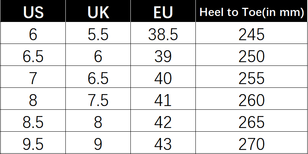308x154 pixels.
Task: Click the UK column header
Action: 98,11
